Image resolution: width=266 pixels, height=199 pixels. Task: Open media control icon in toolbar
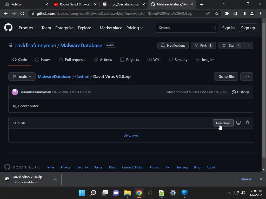(235, 13)
